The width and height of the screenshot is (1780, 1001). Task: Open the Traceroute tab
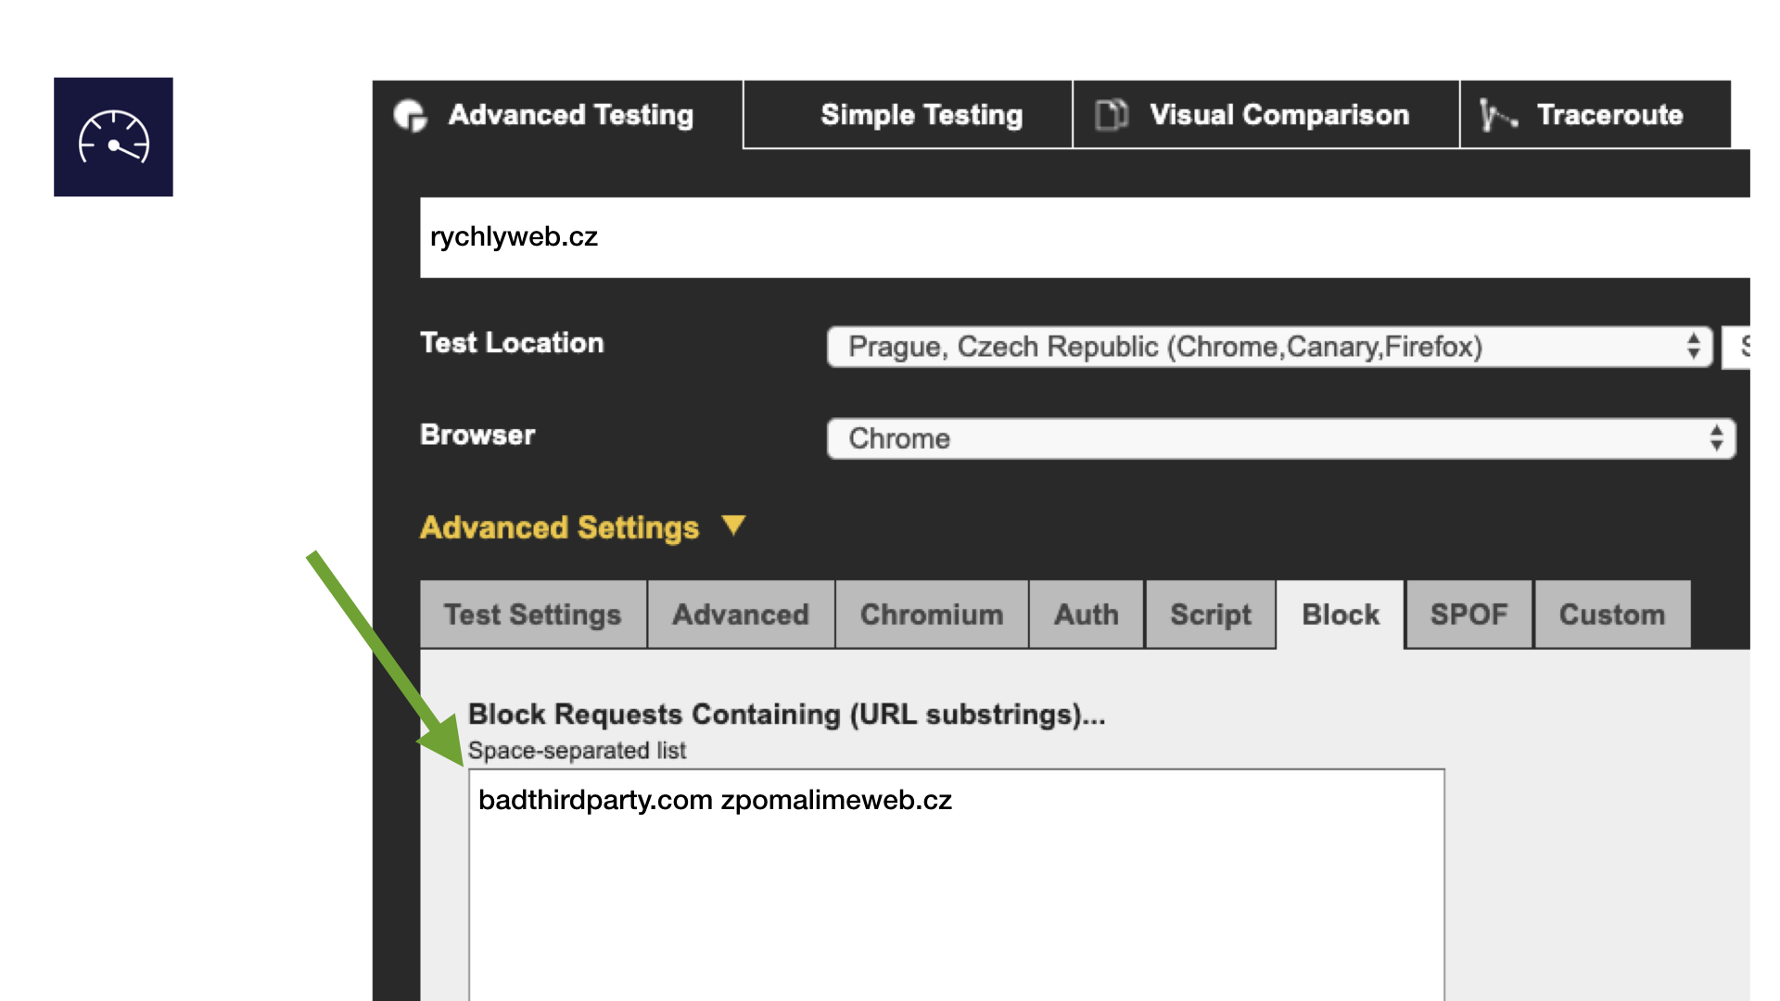[x=1608, y=115]
